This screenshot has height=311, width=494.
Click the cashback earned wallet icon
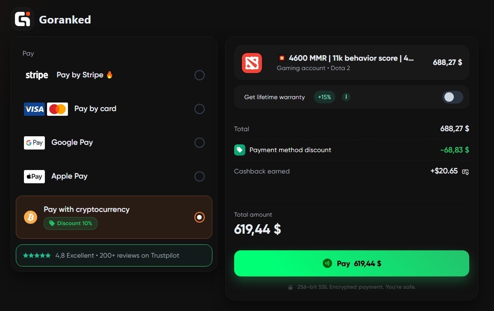[x=465, y=172]
